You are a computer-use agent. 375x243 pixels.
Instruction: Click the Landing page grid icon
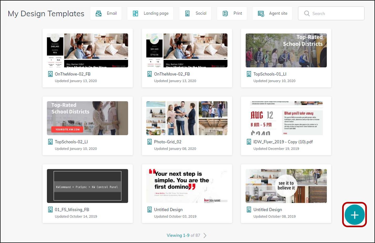click(x=136, y=13)
